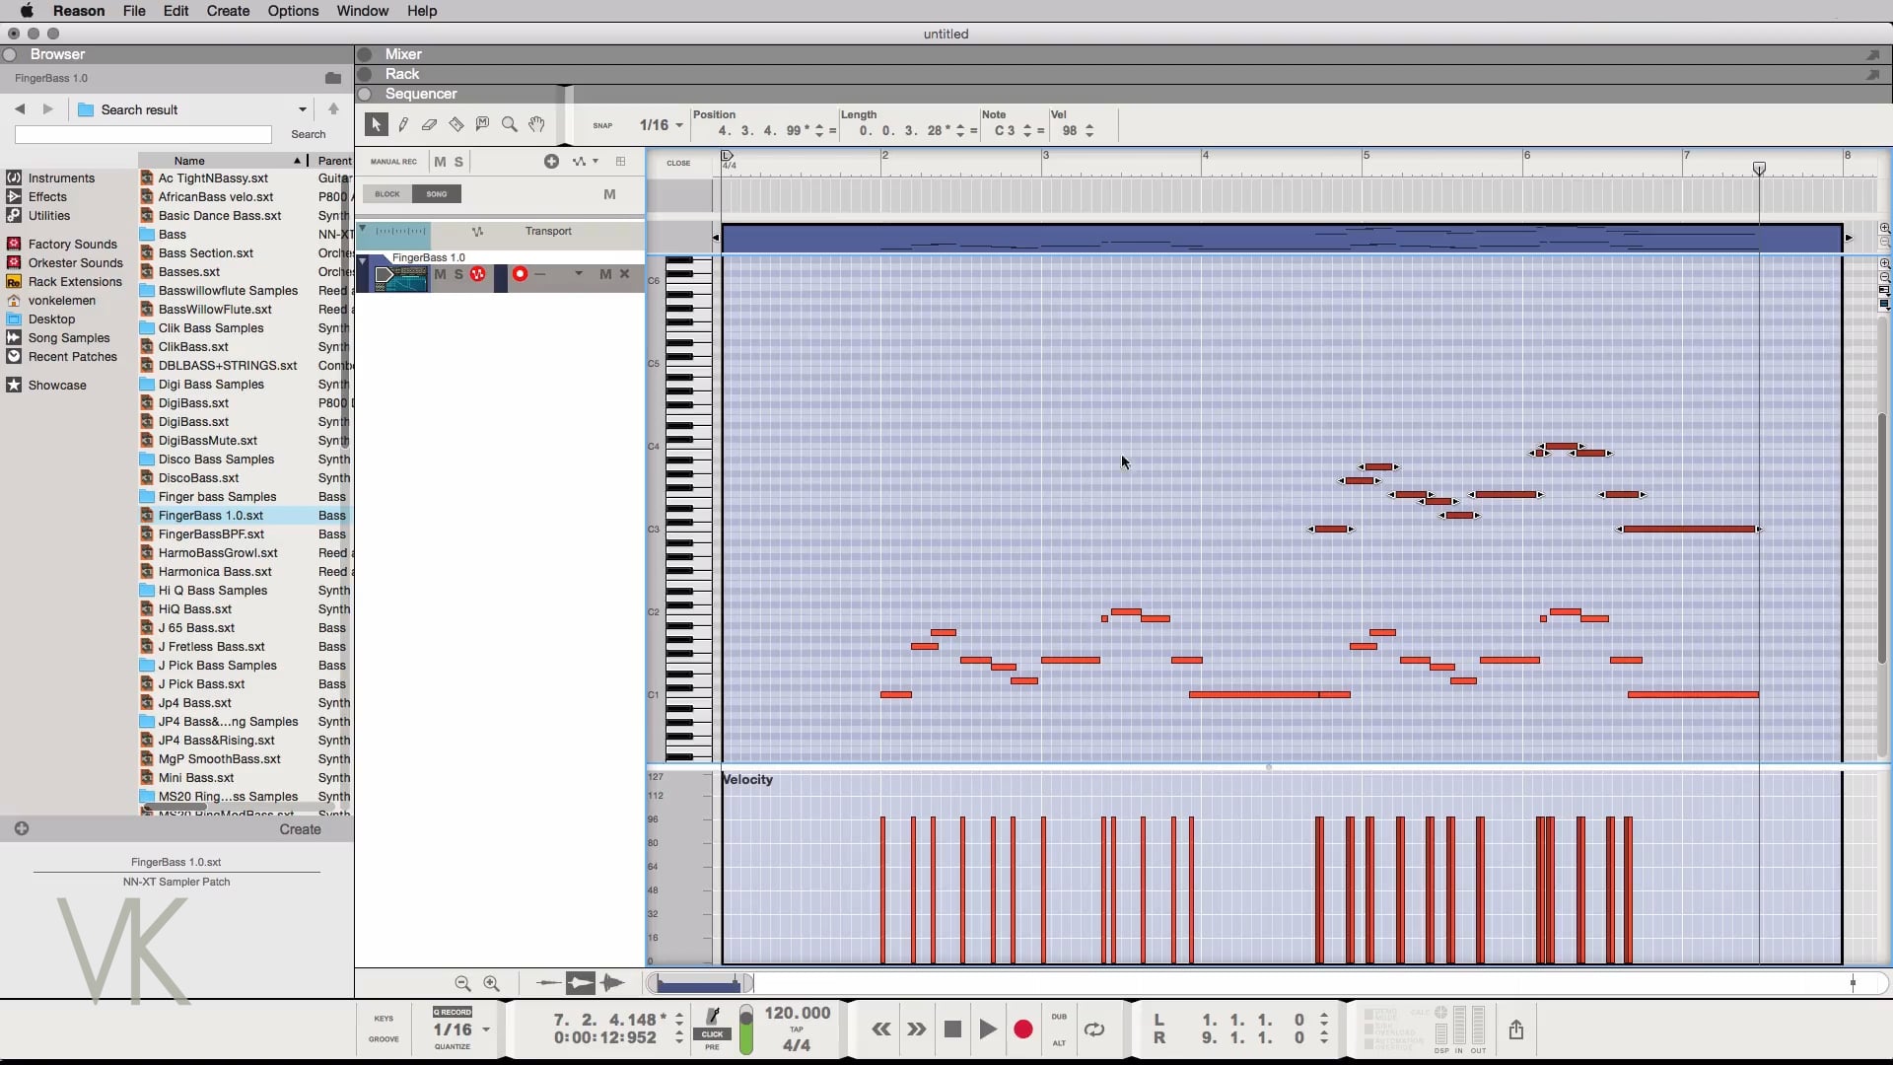This screenshot has width=1893, height=1065.
Task: Open the Options menu
Action: point(293,11)
